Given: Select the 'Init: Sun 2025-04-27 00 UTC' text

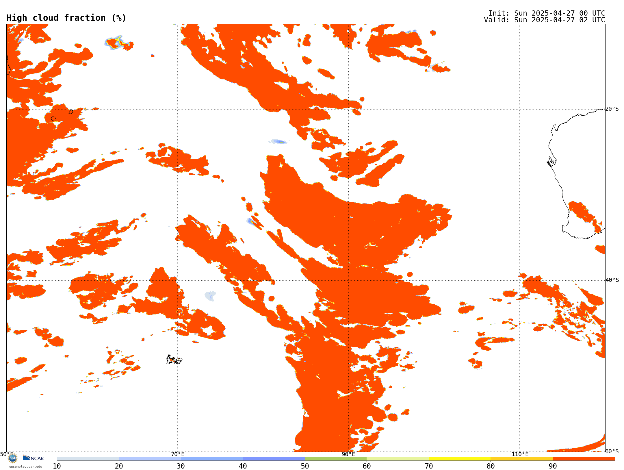Looking at the screenshot, I should pyautogui.click(x=547, y=13).
